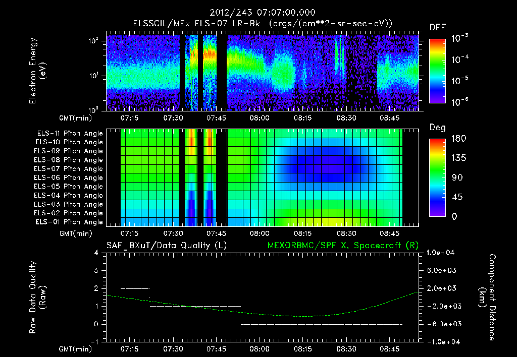Click the 'Component Distance (km)' axis label
The height and width of the screenshot is (357, 517).
487,297
